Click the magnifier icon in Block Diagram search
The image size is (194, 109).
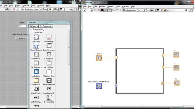(x=186, y=10)
